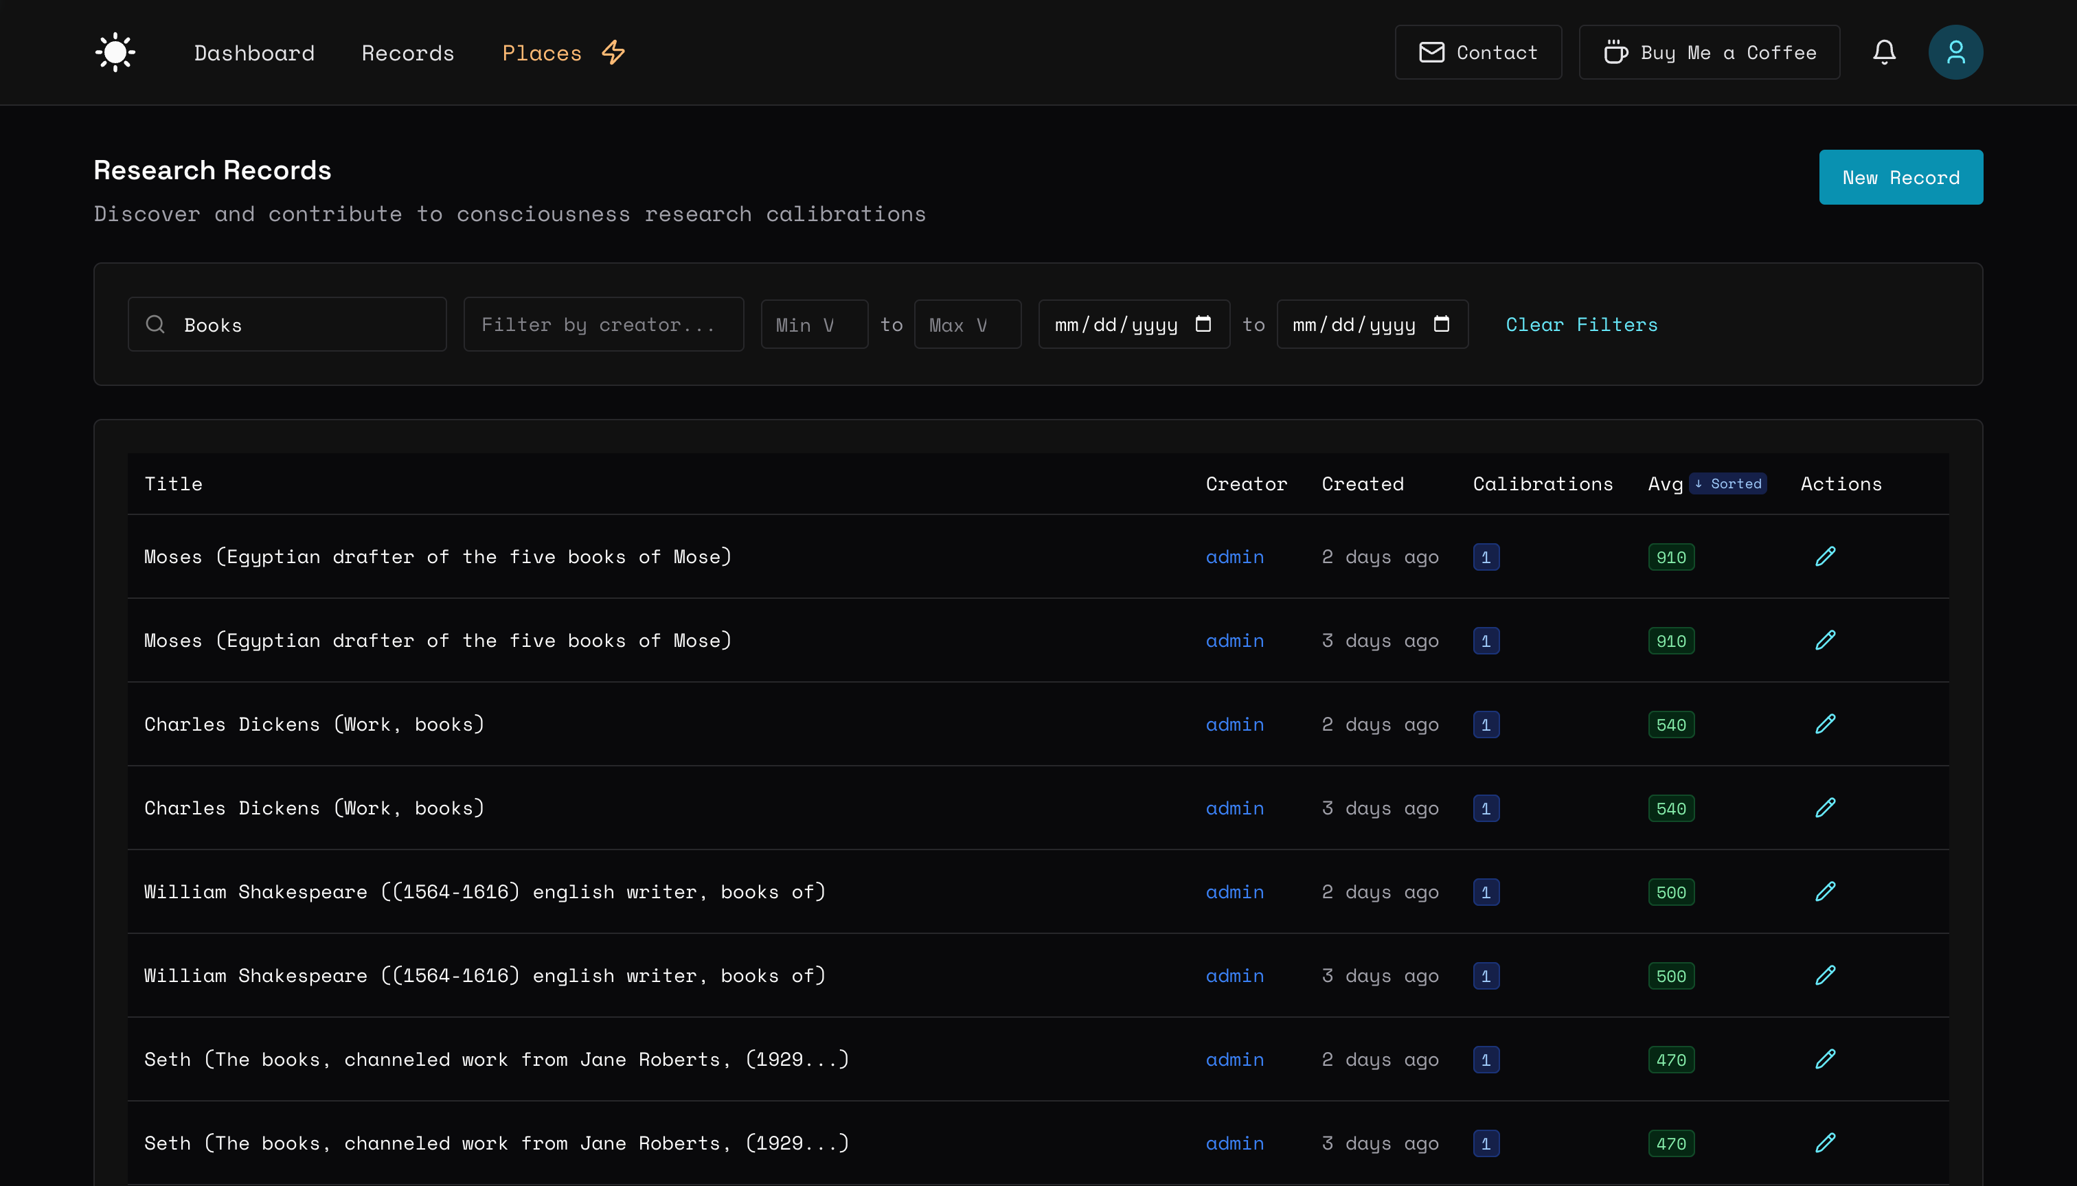Open William Shakespeare title created 2 days ago

pos(486,892)
